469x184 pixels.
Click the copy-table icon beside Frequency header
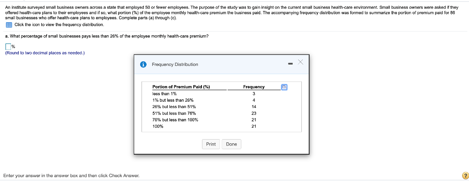284,87
